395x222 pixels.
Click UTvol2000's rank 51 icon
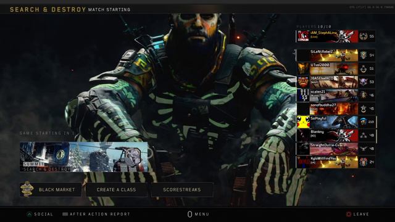(x=363, y=68)
